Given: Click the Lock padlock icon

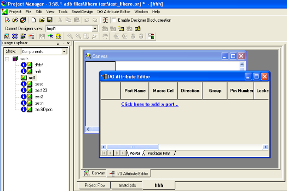Looking at the screenshot, I should coord(133,36).
